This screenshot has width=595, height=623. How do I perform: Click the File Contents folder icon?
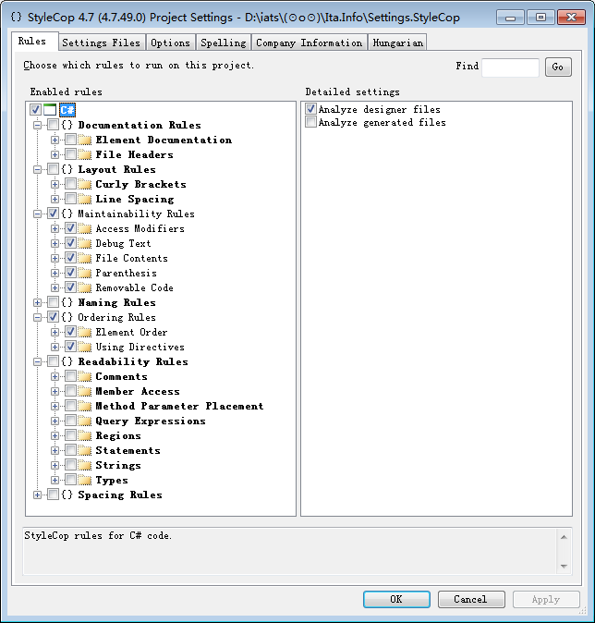85,258
